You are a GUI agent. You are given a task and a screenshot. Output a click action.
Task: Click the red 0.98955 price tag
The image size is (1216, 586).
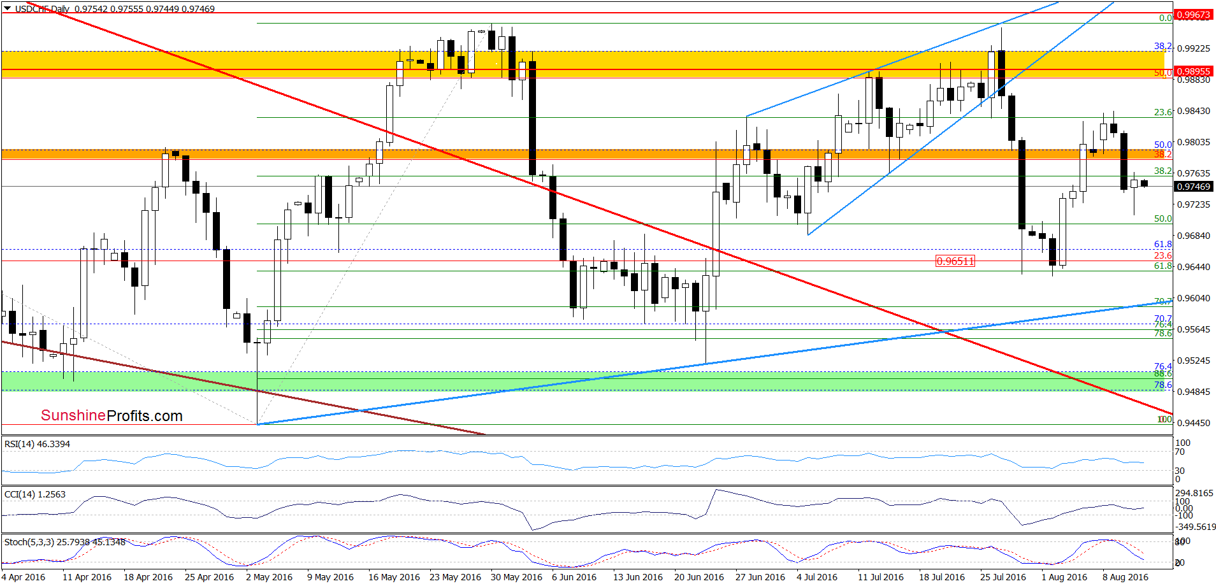pos(1193,71)
